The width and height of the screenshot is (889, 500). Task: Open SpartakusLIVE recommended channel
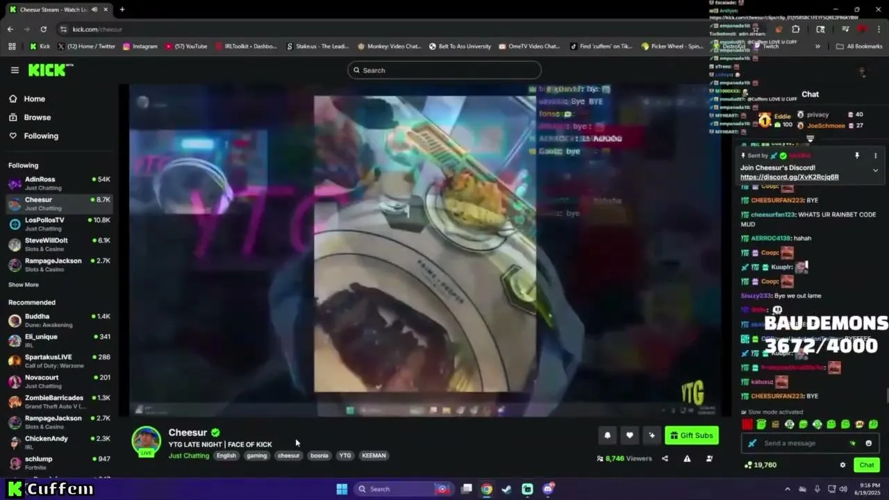(x=59, y=361)
